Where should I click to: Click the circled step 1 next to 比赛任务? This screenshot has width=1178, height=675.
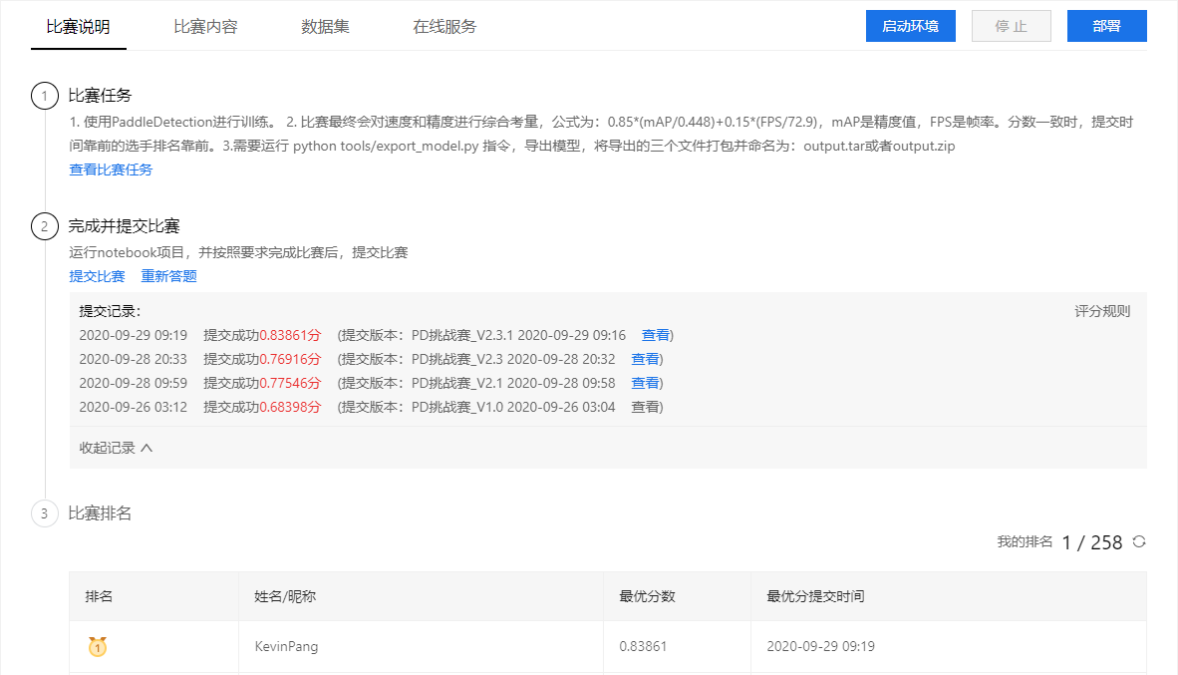[x=44, y=96]
